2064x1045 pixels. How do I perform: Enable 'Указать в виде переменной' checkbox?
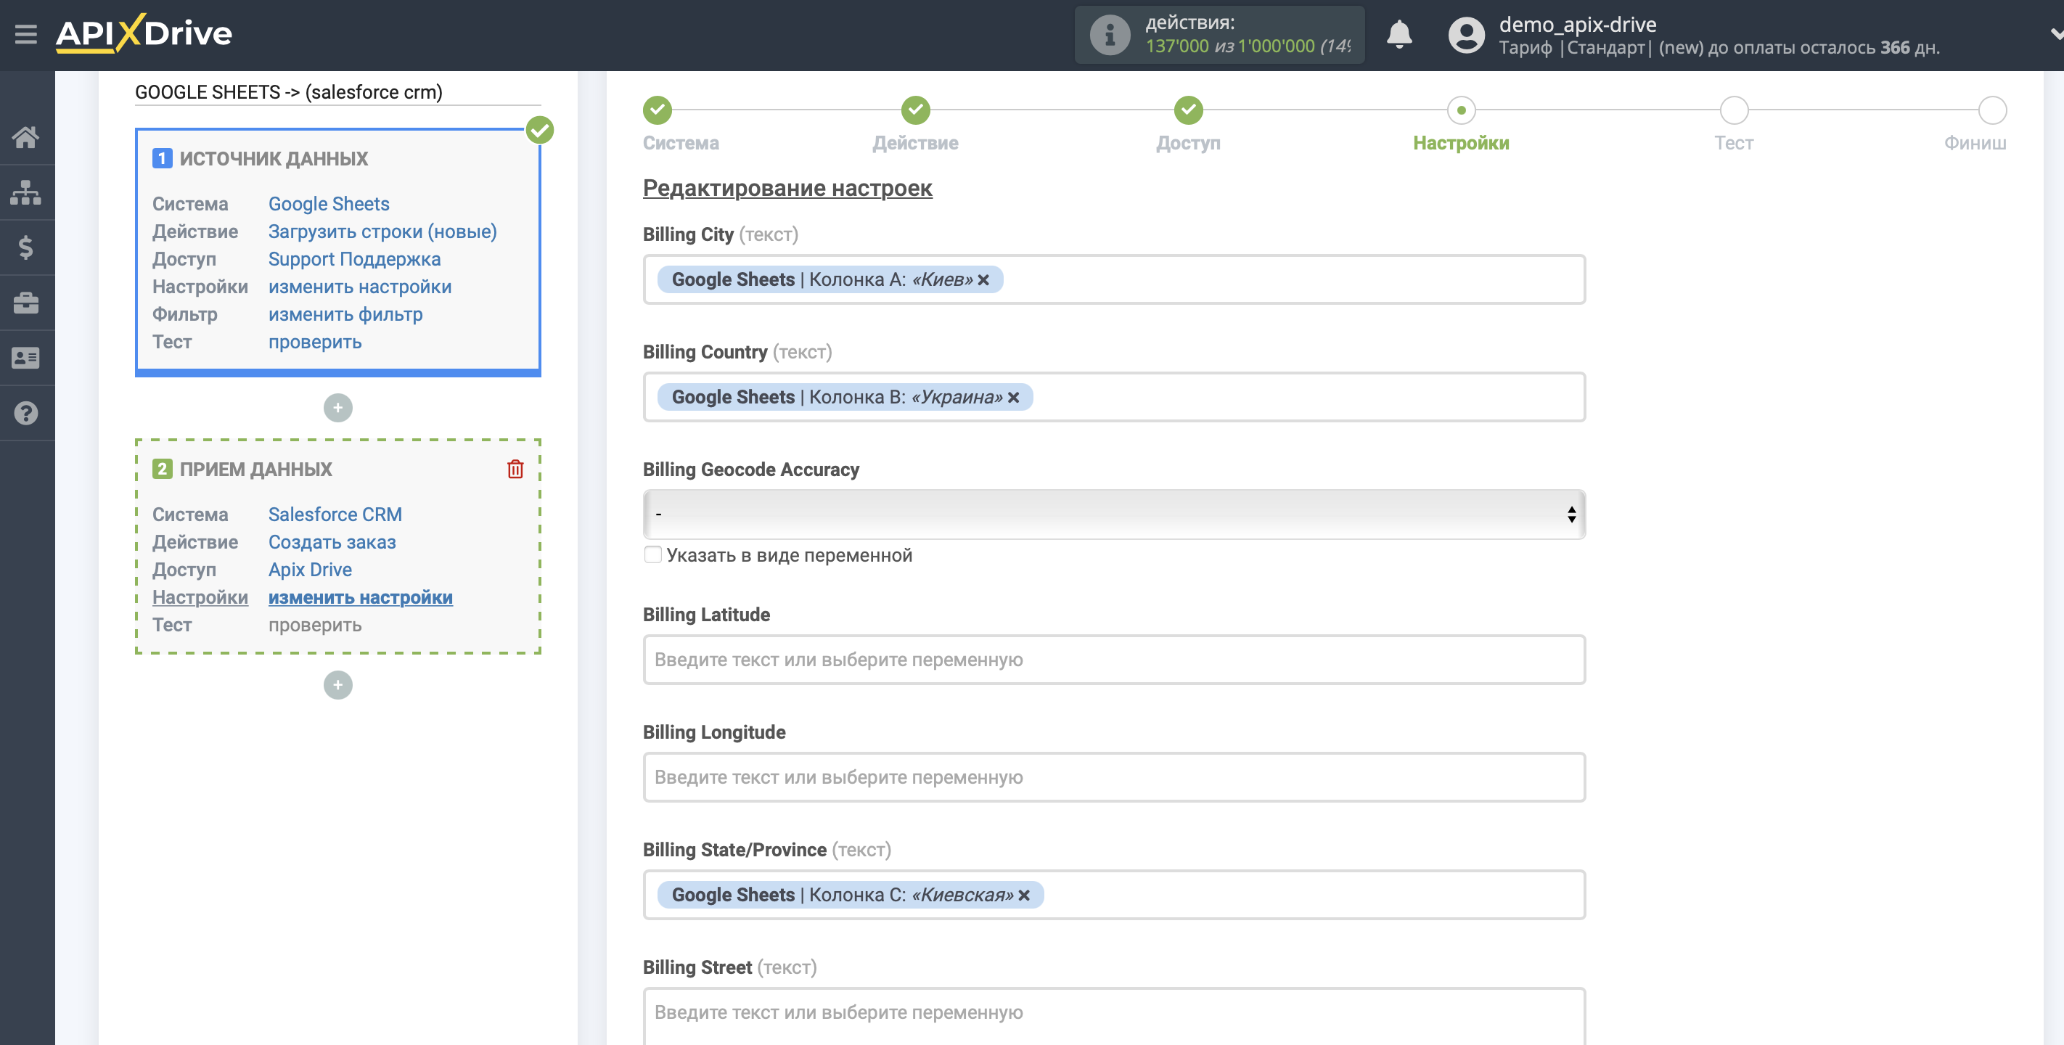point(653,554)
